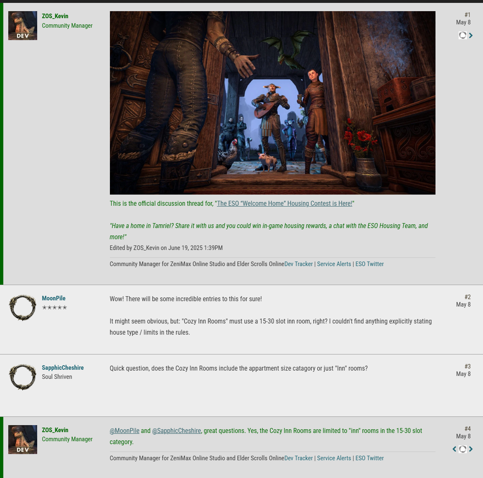Open ZOS_Kevin's DEV avatar in post #1
483x478 pixels.
tap(22, 26)
